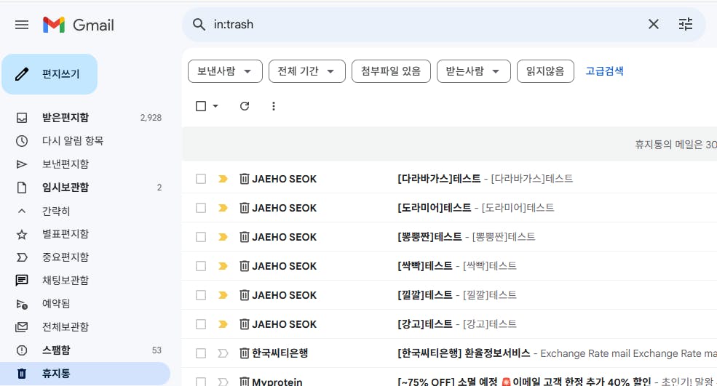Open search options filter icon
The image size is (717, 386).
[686, 25]
